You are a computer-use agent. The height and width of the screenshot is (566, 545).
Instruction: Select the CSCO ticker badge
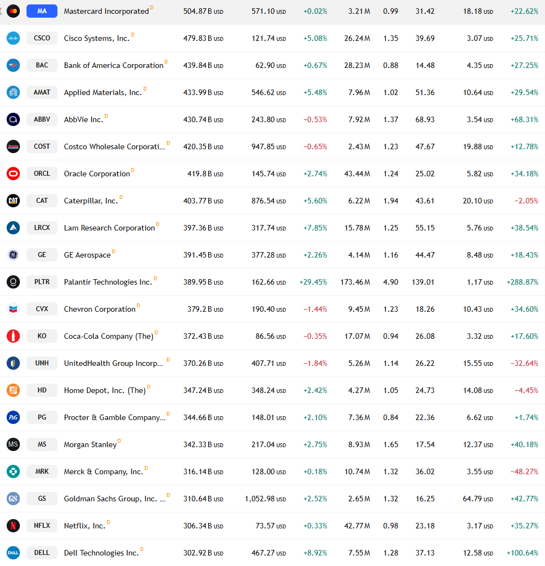tap(42, 38)
